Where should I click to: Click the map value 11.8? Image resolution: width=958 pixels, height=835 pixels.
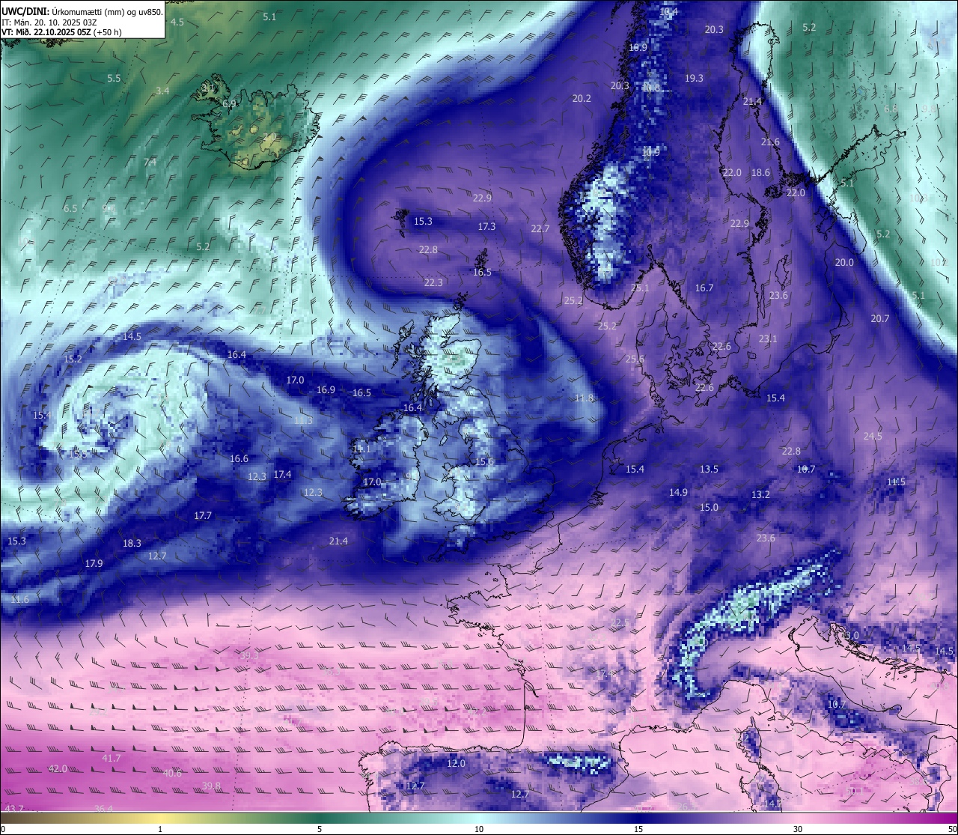(x=584, y=398)
